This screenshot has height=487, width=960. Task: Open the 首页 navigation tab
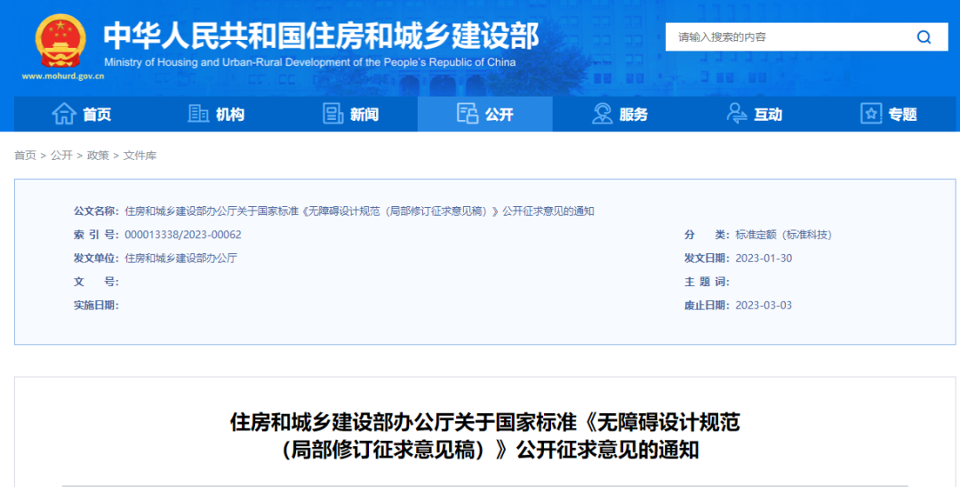point(82,114)
